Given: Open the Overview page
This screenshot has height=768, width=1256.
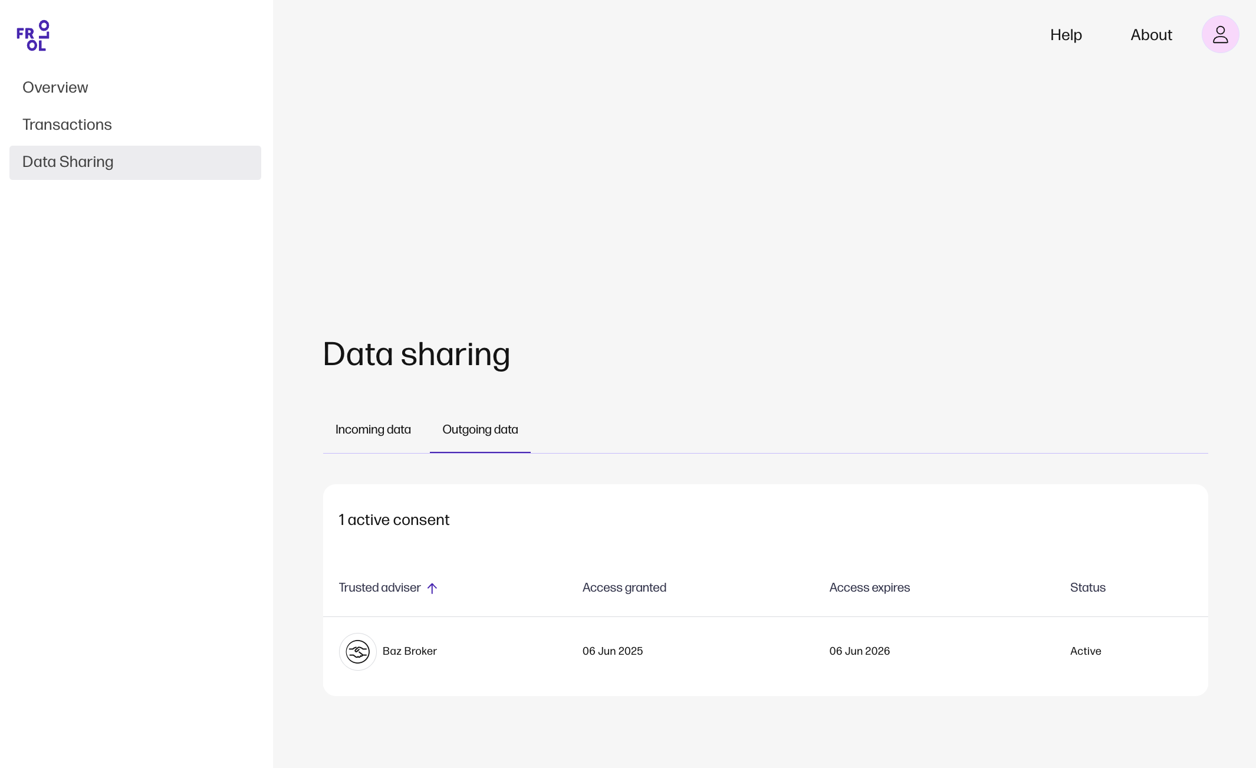Looking at the screenshot, I should [x=55, y=87].
